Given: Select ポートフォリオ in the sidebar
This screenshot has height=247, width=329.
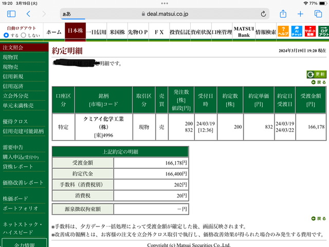Looking at the screenshot, I should coord(21,208).
